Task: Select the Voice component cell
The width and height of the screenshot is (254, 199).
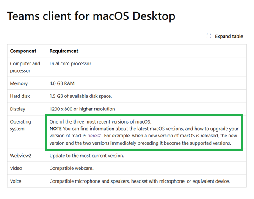Action: (16, 181)
